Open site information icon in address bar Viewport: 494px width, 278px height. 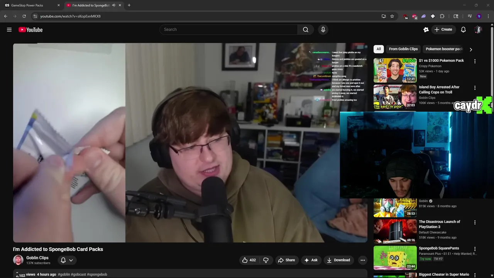point(35,16)
